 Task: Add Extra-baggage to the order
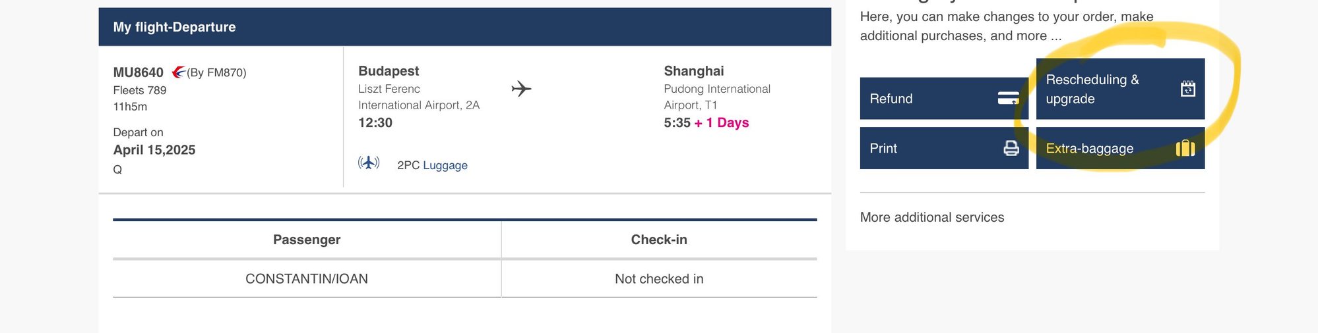[x=1095, y=148]
